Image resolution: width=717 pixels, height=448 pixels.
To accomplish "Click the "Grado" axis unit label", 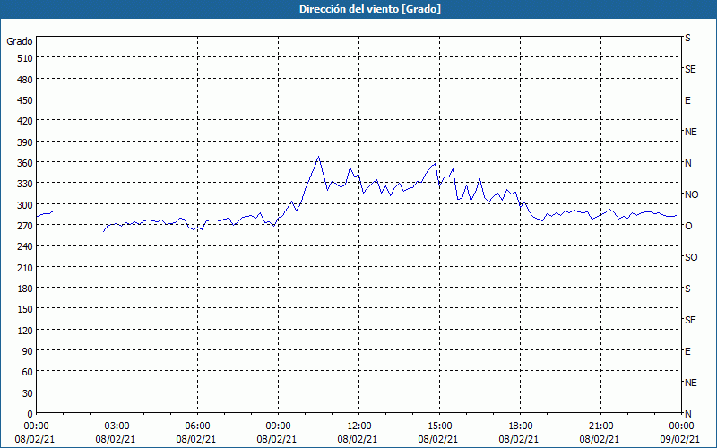I will tap(20, 41).
